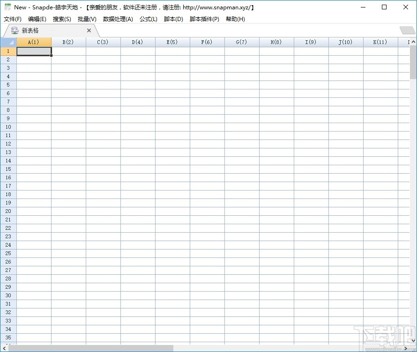This screenshot has width=417, height=352.
Task: Click the vertical scrollbar down arrow
Action: [x=413, y=340]
